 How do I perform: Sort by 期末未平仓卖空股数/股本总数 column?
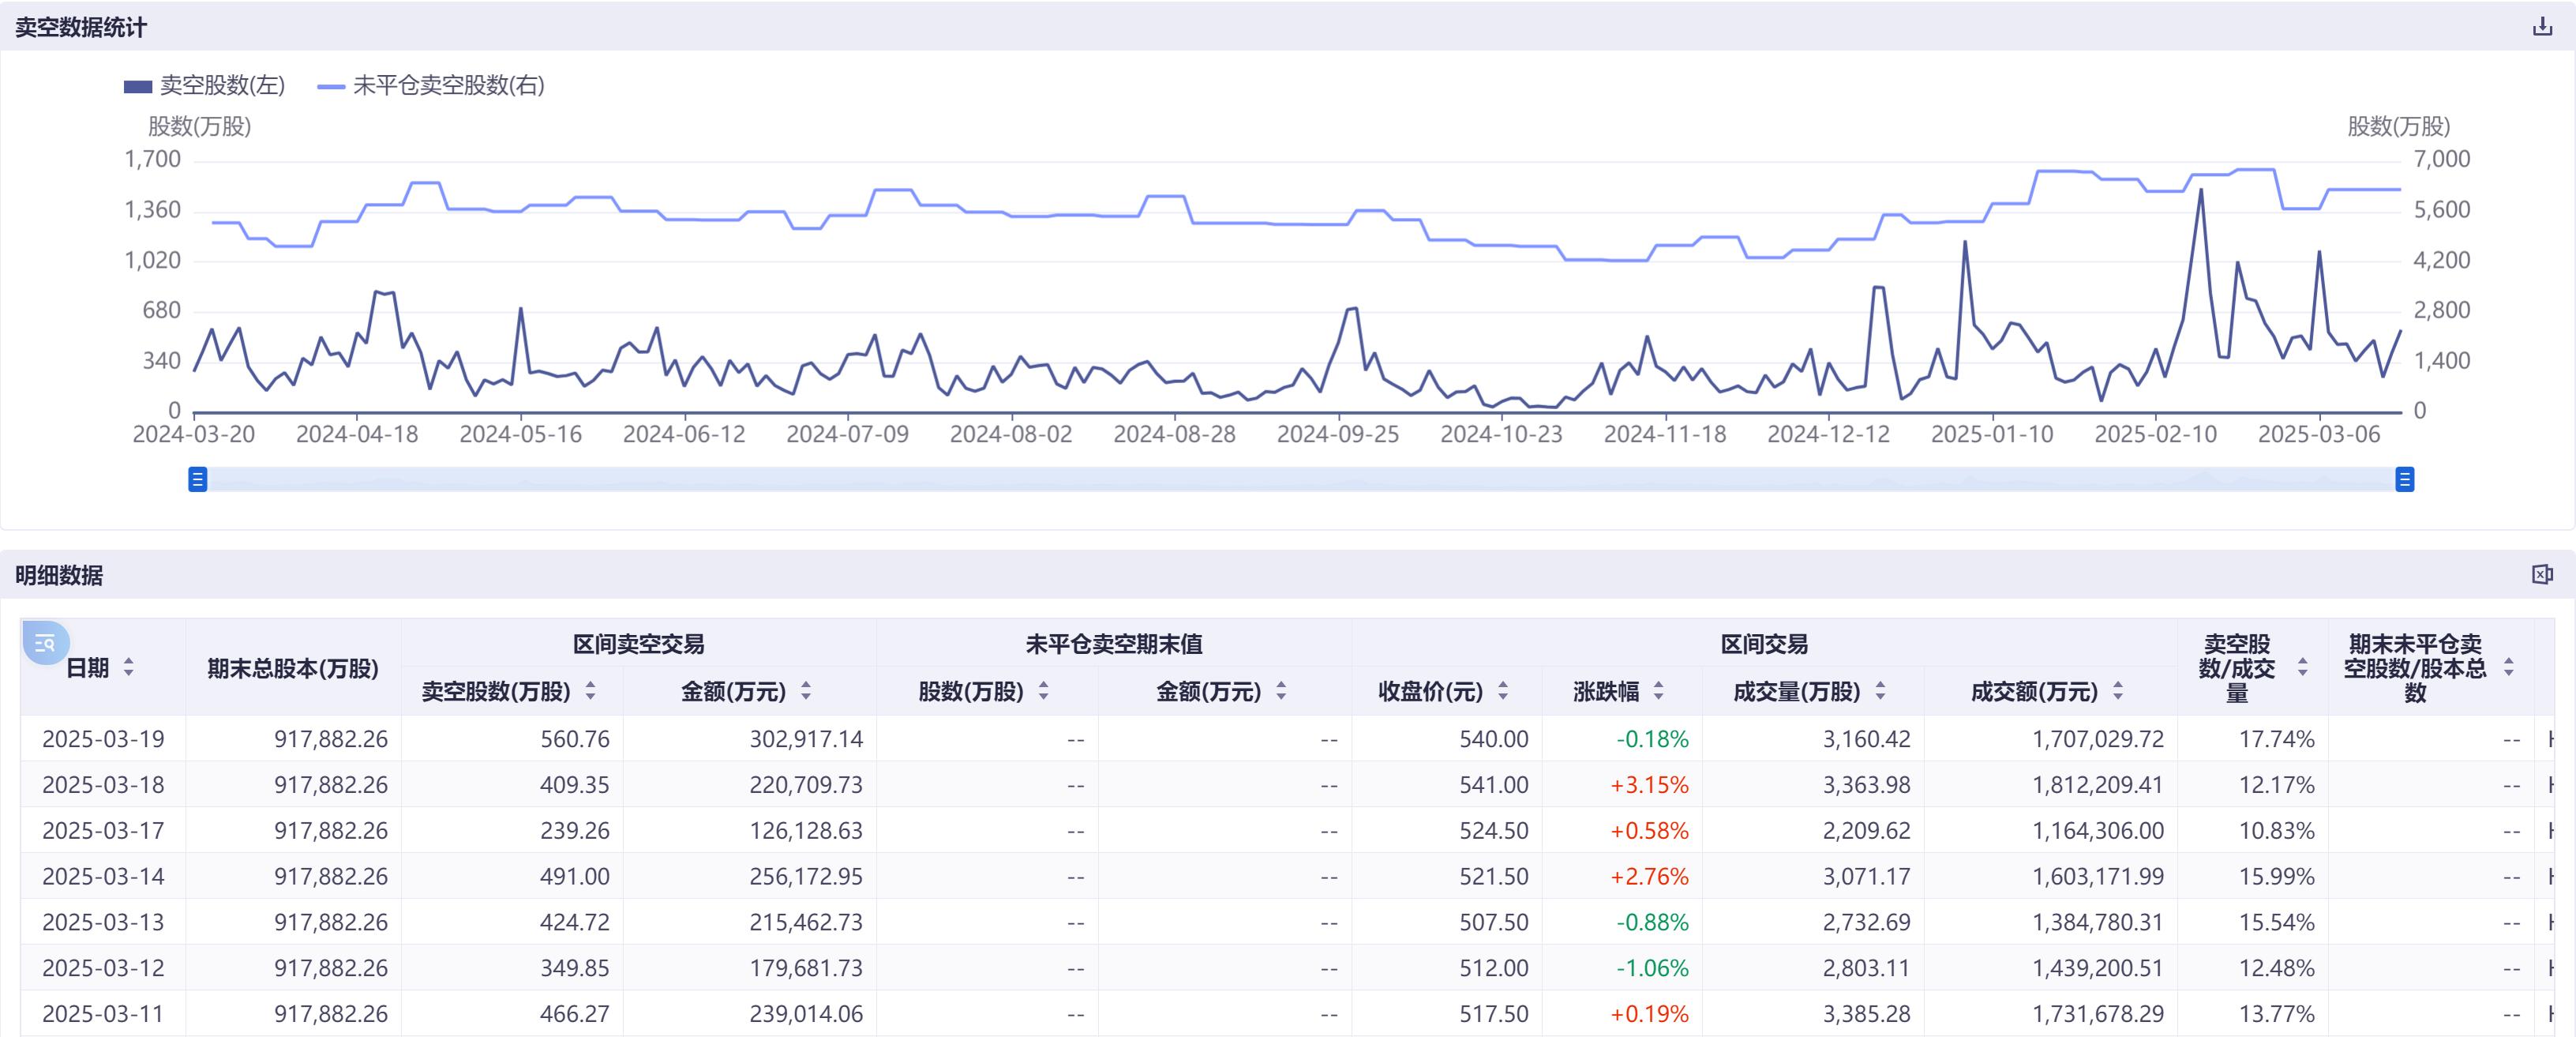pos(2508,667)
